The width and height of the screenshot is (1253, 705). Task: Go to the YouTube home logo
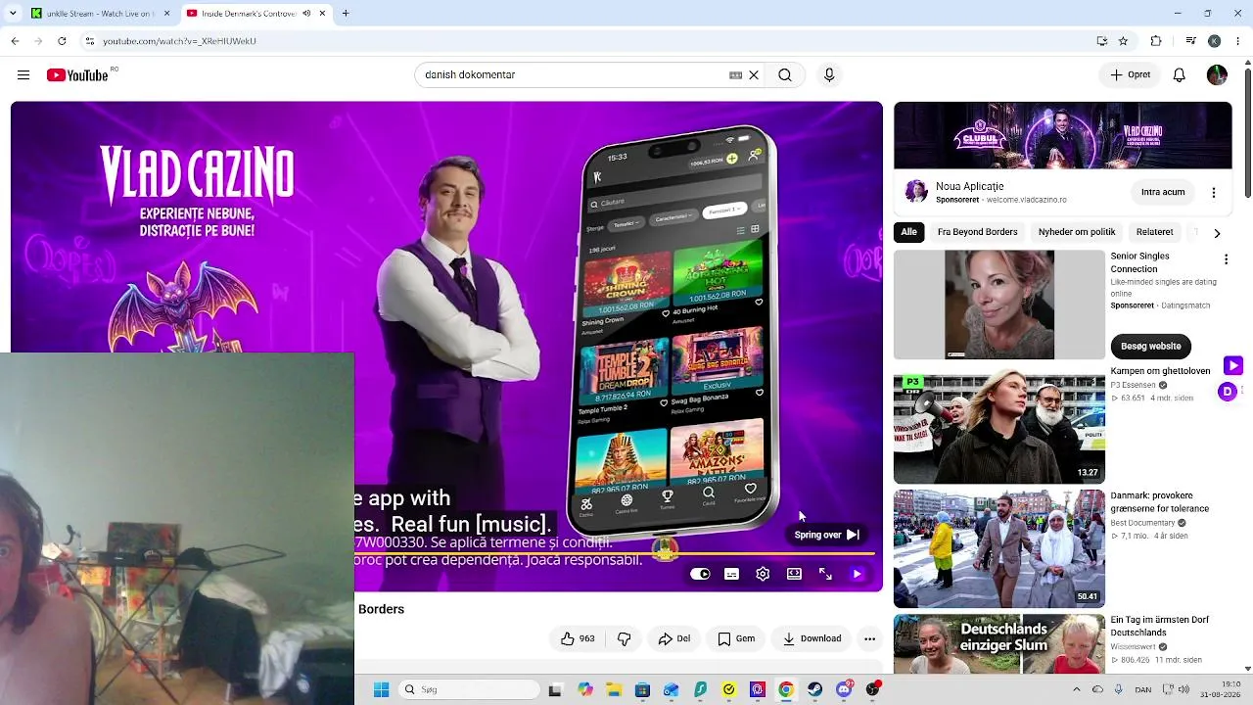[x=77, y=75]
